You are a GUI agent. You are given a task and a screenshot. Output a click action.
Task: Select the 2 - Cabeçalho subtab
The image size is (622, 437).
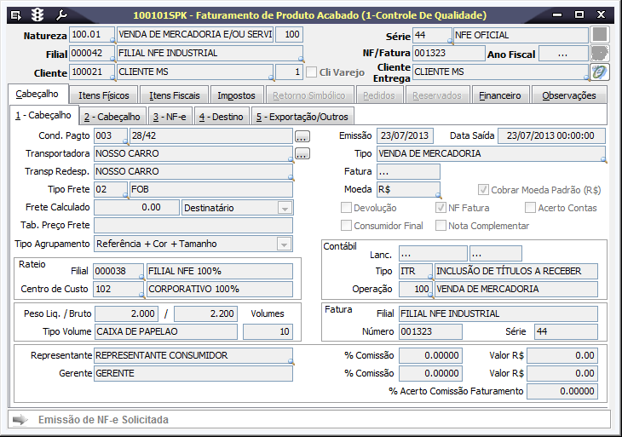(x=112, y=117)
